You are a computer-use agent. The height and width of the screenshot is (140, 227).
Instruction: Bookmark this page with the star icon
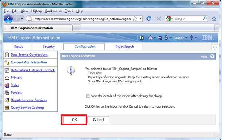pyautogui.click(x=135, y=19)
